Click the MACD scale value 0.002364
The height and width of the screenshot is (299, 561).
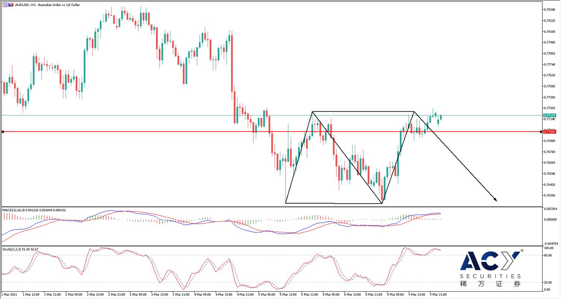click(x=550, y=209)
